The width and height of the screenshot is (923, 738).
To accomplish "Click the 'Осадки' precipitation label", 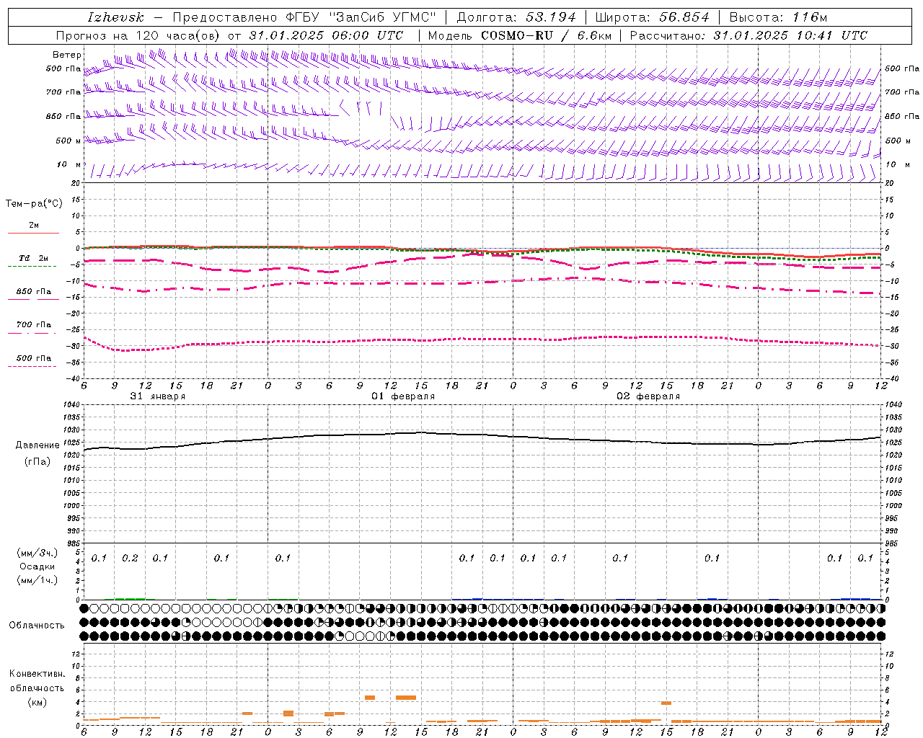I will pos(37,566).
